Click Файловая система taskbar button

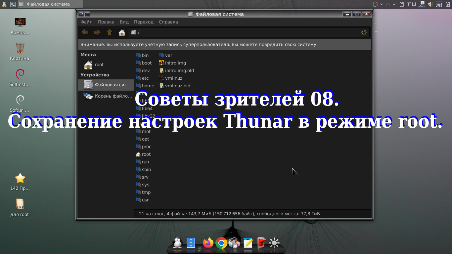[x=50, y=4]
